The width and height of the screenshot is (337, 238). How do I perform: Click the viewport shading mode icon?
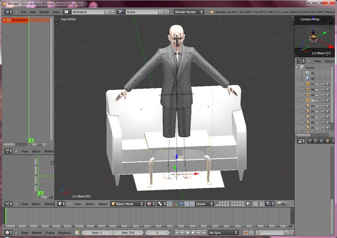[150, 204]
